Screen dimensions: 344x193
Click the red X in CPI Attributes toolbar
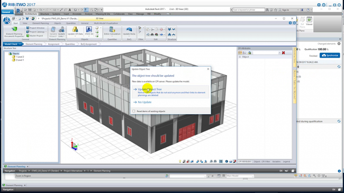click(284, 53)
